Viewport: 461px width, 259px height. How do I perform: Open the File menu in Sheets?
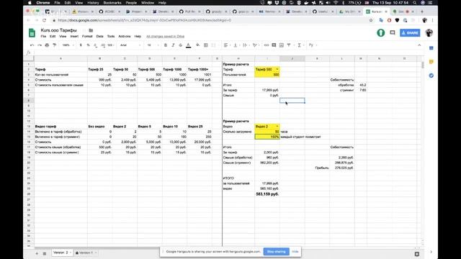[x=43, y=37]
